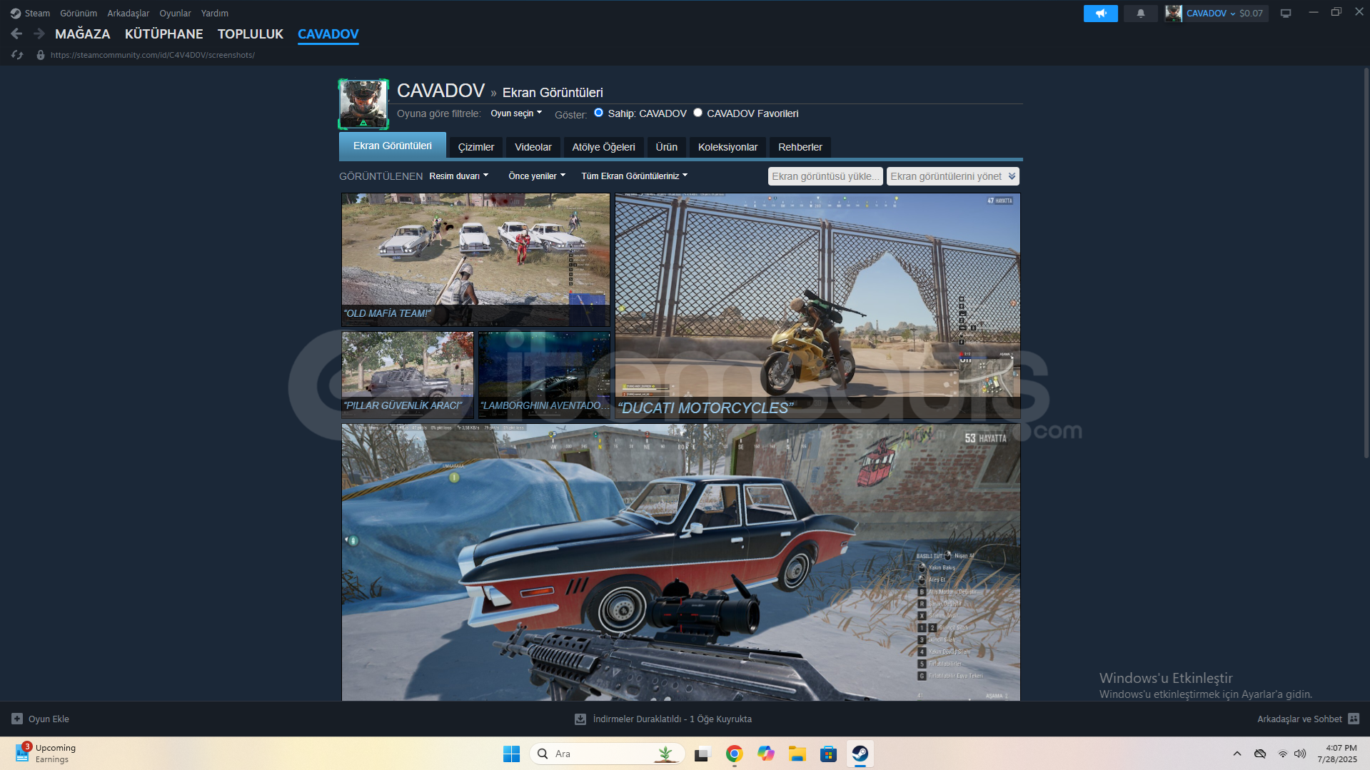
Task: Go back with the left arrow
Action: coord(16,34)
